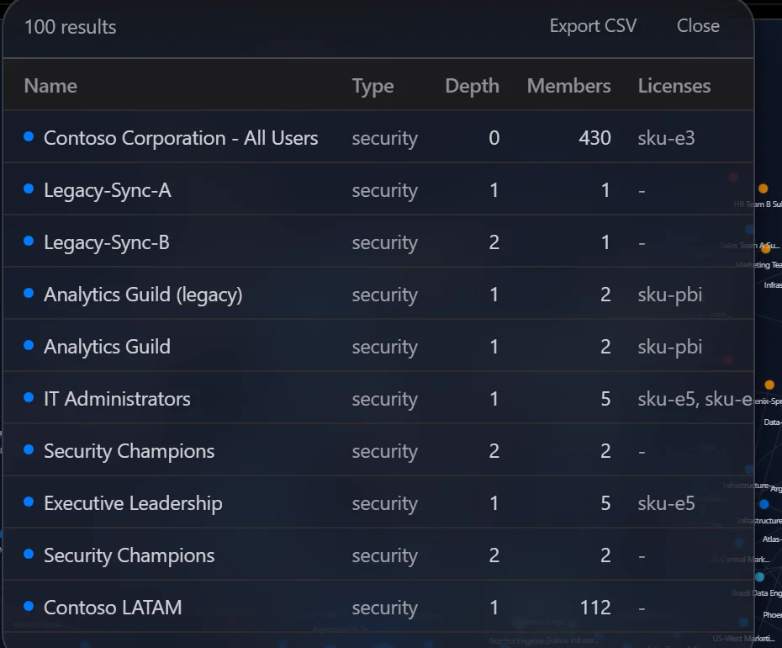Click depth value 1 in Executive Leadership row
Viewport: 782px width, 648px height.
pos(494,503)
